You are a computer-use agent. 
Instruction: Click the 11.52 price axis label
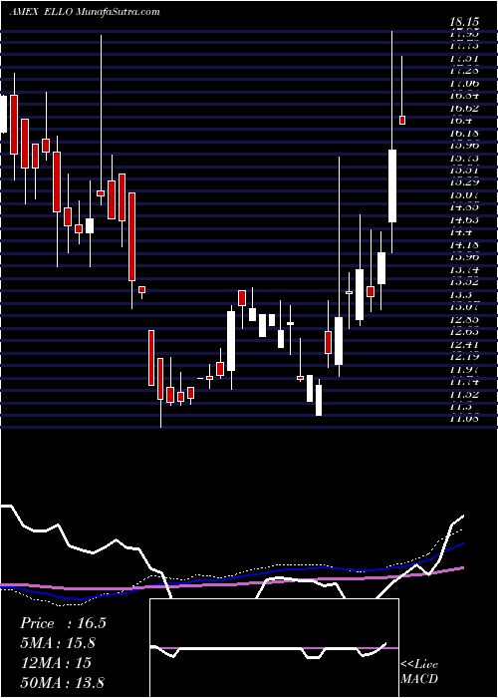[464, 394]
